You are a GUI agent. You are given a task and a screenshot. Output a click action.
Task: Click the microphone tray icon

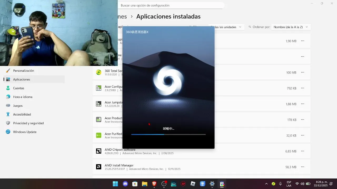[280, 184]
